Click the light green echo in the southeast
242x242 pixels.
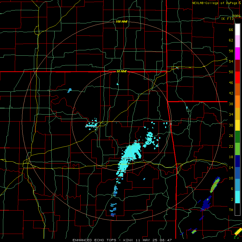tap(215, 185)
